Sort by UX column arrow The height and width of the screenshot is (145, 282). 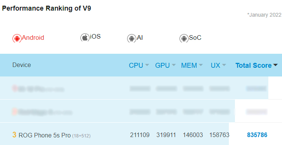pyautogui.click(x=224, y=65)
